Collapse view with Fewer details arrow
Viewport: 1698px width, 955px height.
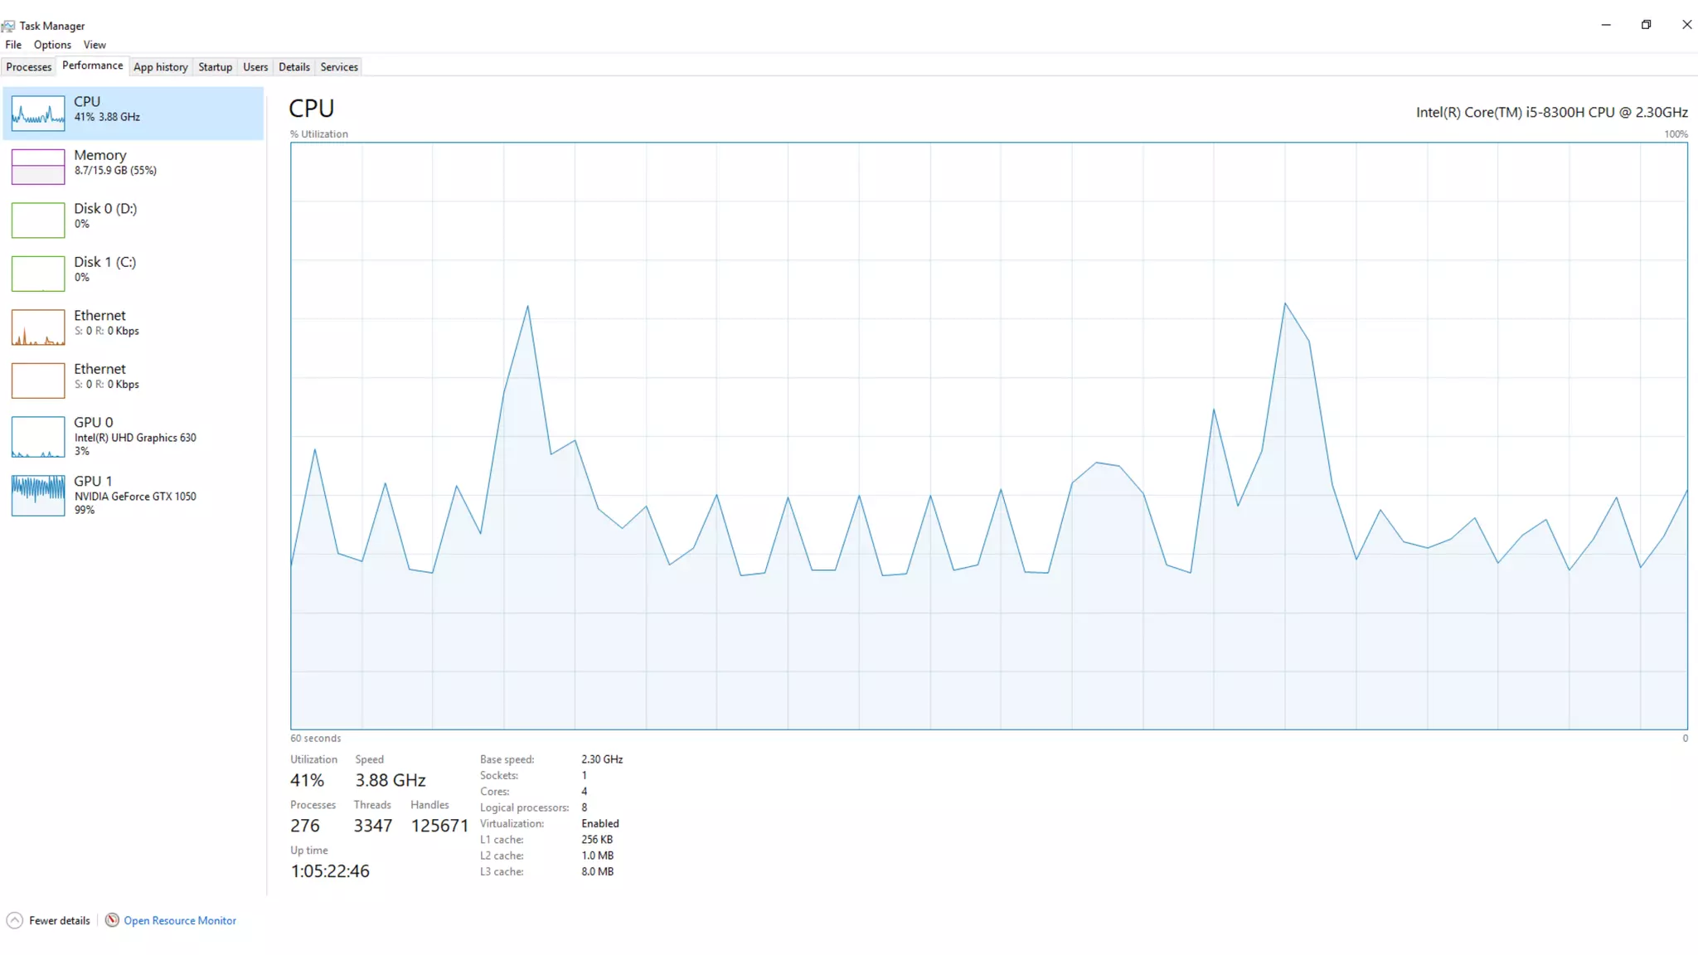click(15, 920)
